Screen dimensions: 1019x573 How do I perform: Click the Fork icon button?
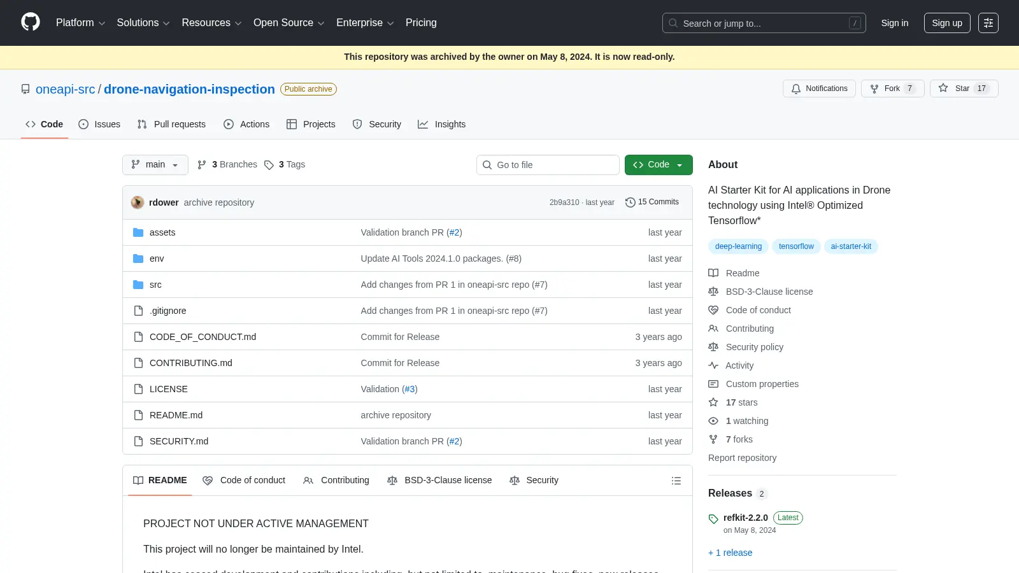pos(874,88)
